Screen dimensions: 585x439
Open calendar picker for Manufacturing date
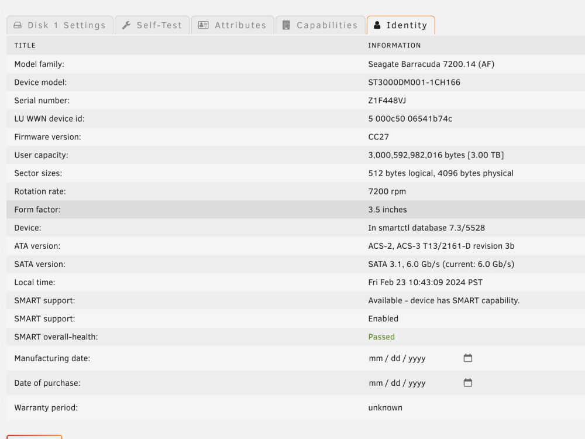click(x=468, y=358)
